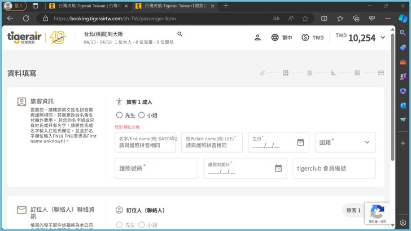
Task: Select 先生 title for passenger 1
Action: tap(119, 115)
